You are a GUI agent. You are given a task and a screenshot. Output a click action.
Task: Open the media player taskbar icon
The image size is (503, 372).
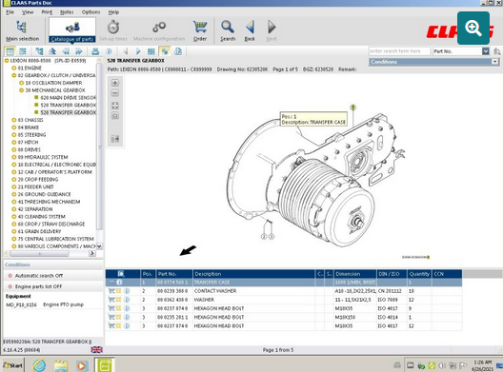pos(82,365)
